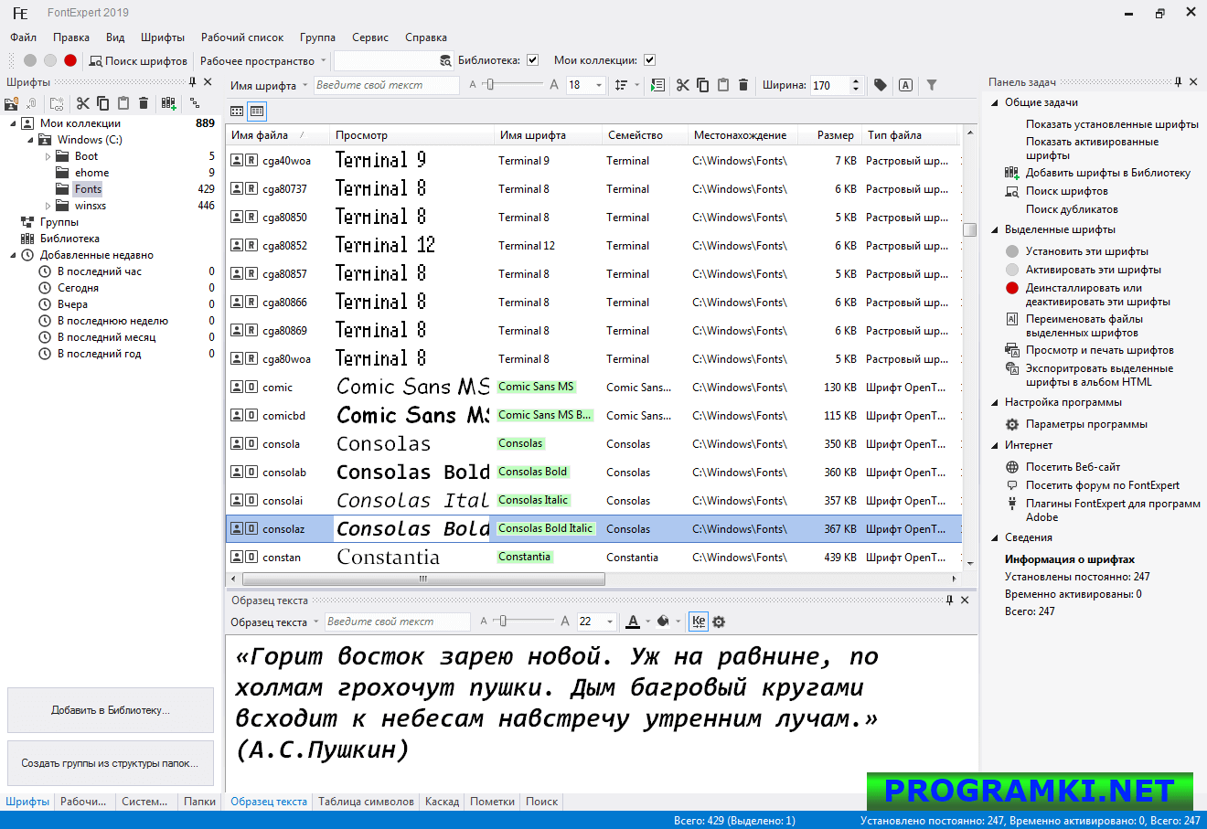Click Поиск дубликатов task link
This screenshot has width=1207, height=829.
pyautogui.click(x=1072, y=209)
